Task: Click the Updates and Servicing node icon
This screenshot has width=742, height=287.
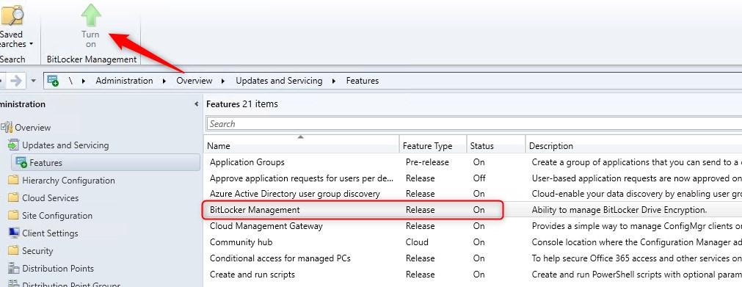Action: coord(13,145)
